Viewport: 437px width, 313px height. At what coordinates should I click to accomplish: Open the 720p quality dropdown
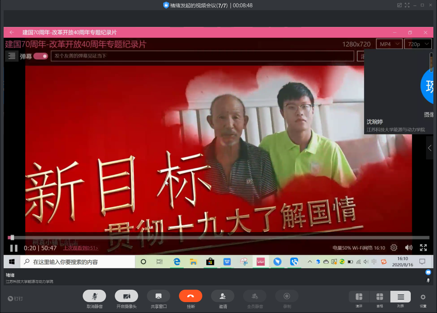coord(418,44)
